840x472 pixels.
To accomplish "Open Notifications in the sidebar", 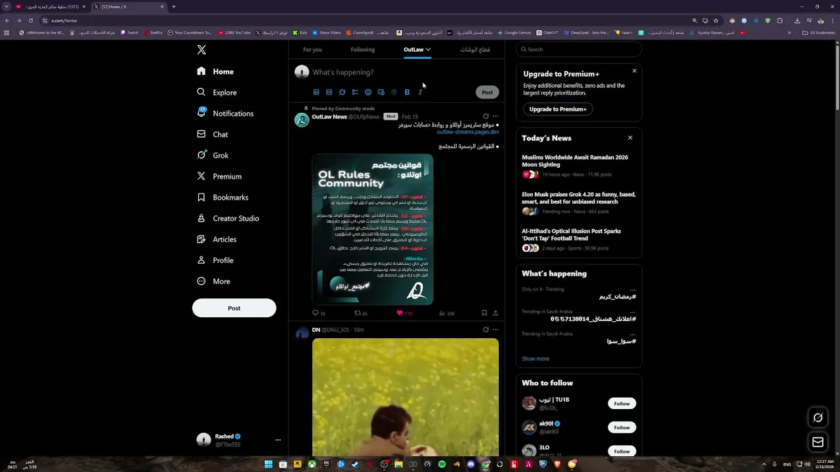I will pyautogui.click(x=225, y=113).
